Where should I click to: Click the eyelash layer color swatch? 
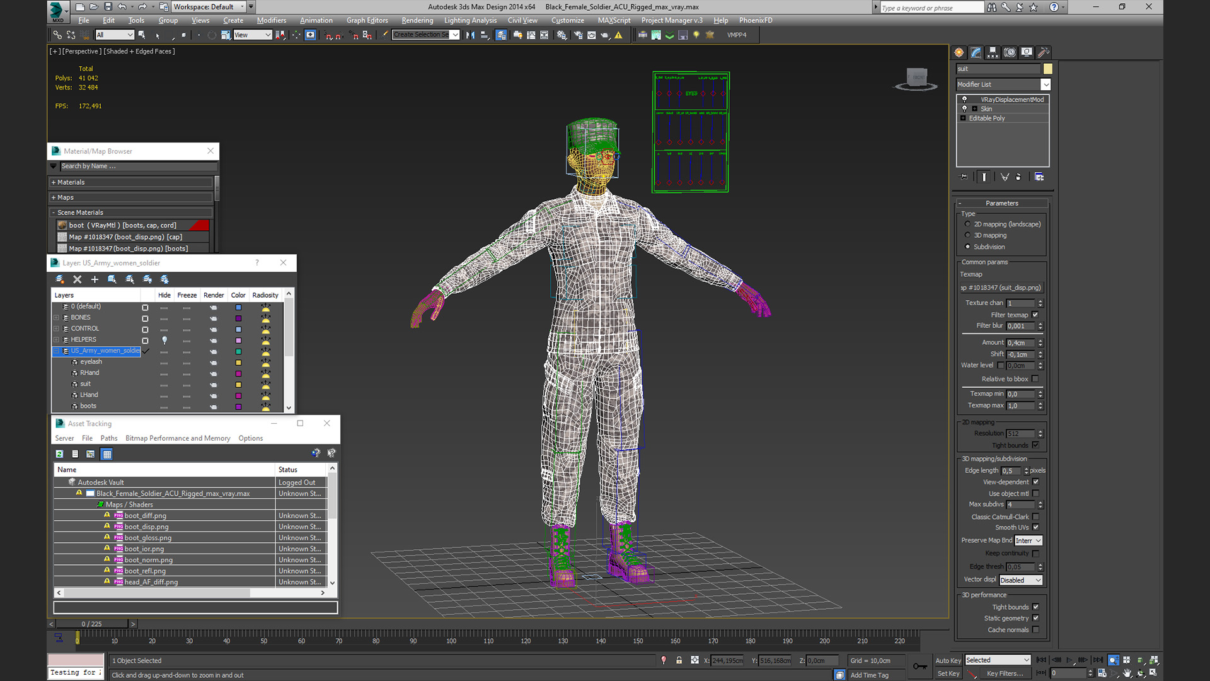tap(238, 363)
